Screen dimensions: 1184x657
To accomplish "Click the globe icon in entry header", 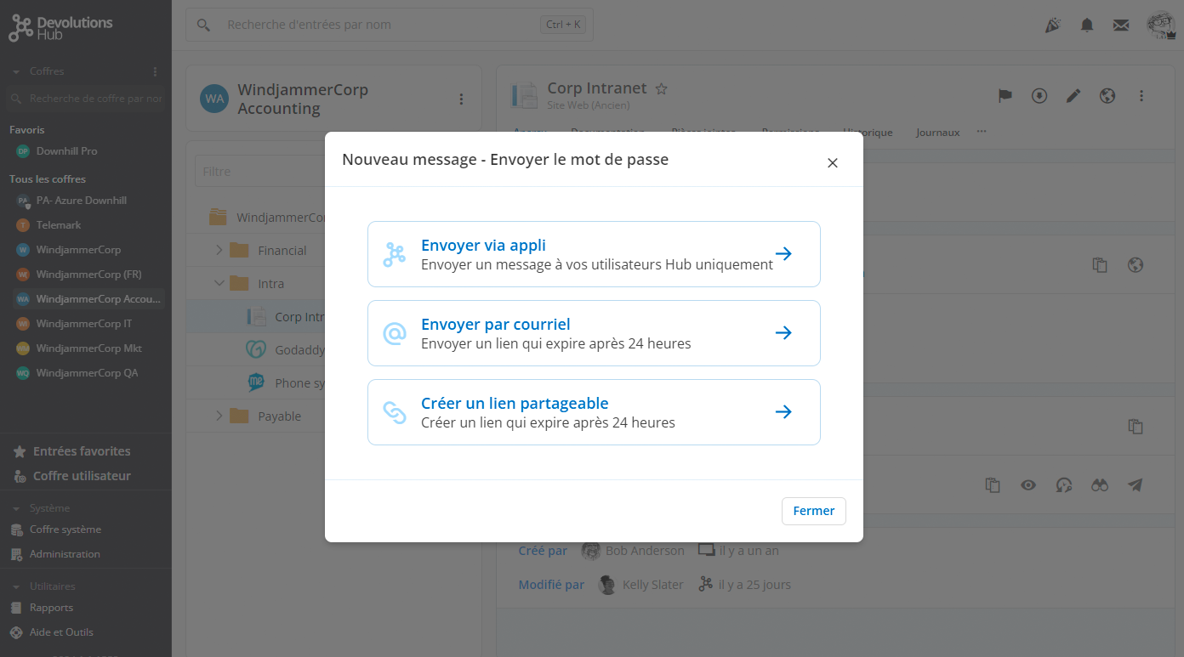I will pos(1107,96).
